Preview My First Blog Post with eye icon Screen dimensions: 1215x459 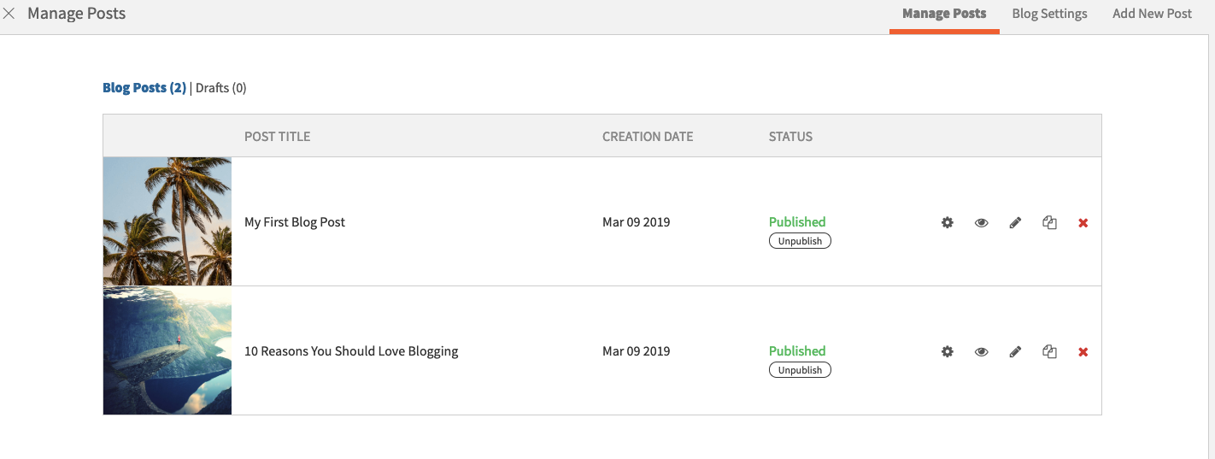[981, 222]
